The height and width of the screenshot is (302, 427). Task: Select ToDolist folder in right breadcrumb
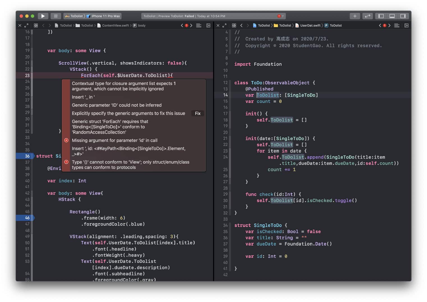[283, 25]
